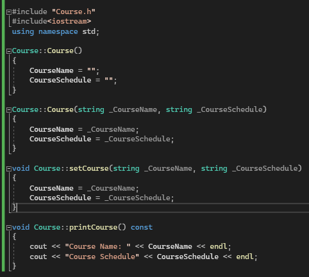Screen dimensions: 309x277
Task: Click the const keyword after printCourse()
Action: [142, 227]
